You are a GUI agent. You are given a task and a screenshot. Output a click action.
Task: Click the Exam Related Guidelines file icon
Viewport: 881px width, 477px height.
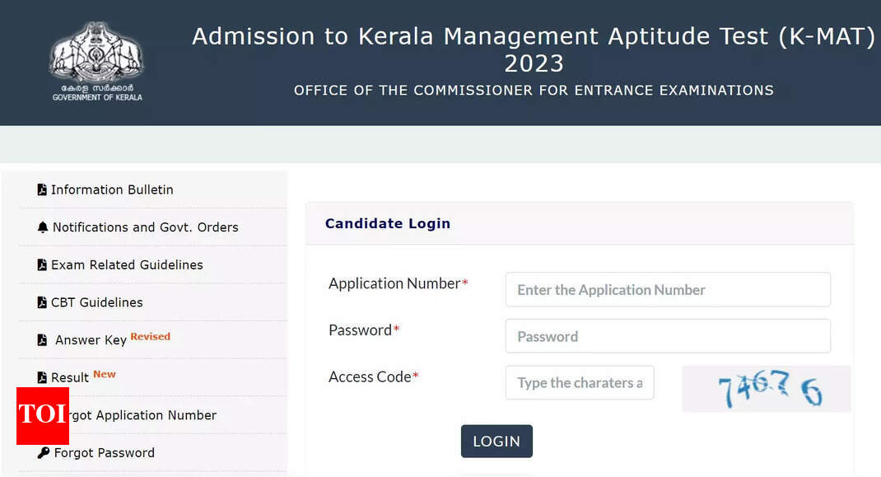43,264
